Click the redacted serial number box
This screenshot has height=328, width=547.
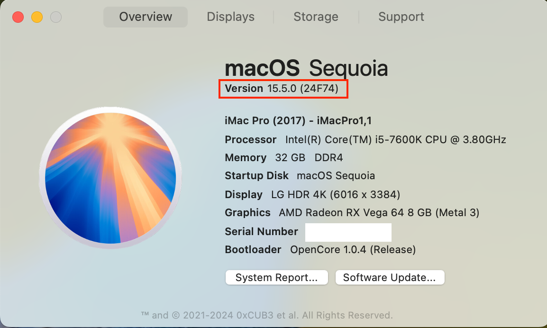[x=348, y=232]
